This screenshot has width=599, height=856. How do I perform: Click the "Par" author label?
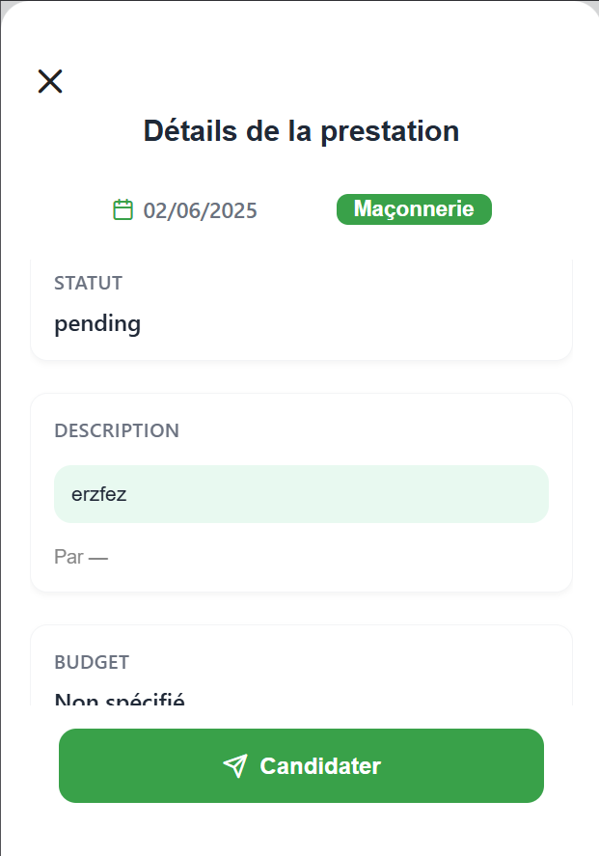coord(68,557)
